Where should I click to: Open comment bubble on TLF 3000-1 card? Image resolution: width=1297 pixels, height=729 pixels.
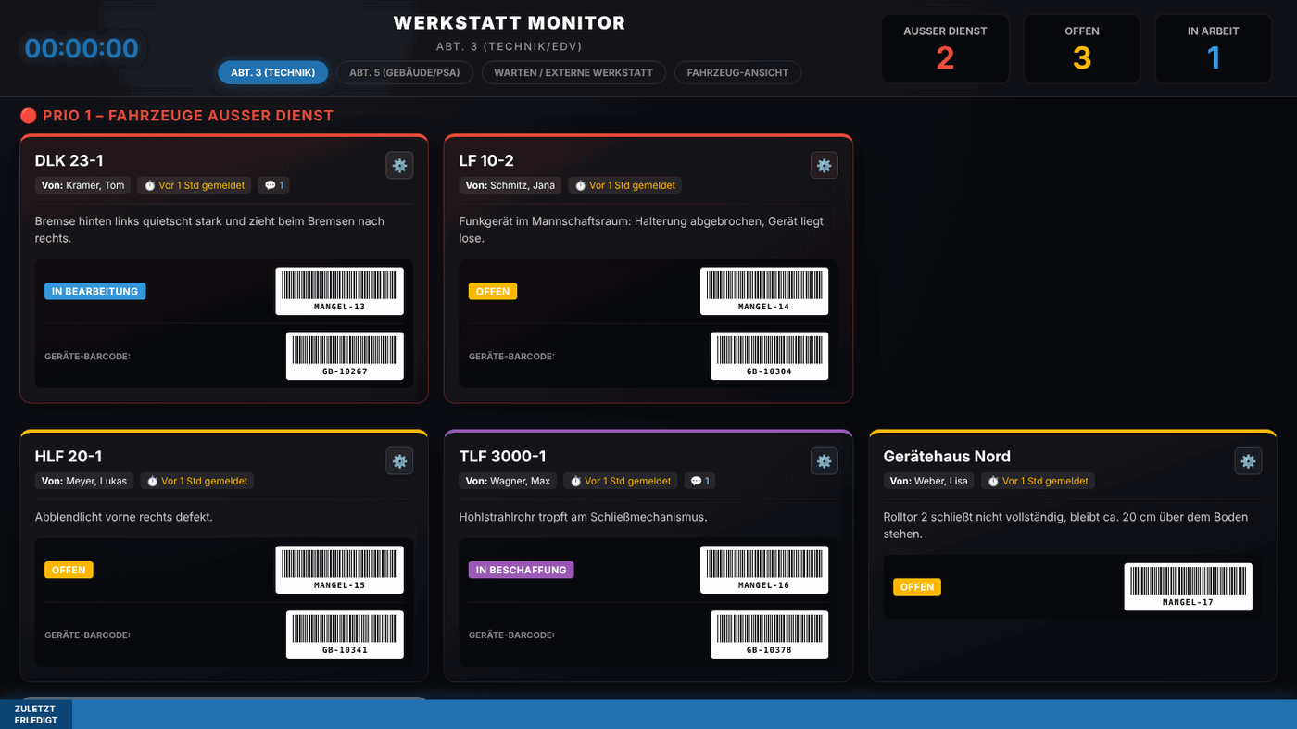click(700, 481)
